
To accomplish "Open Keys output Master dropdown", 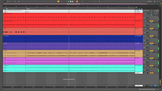I will click(x=146, y=62).
